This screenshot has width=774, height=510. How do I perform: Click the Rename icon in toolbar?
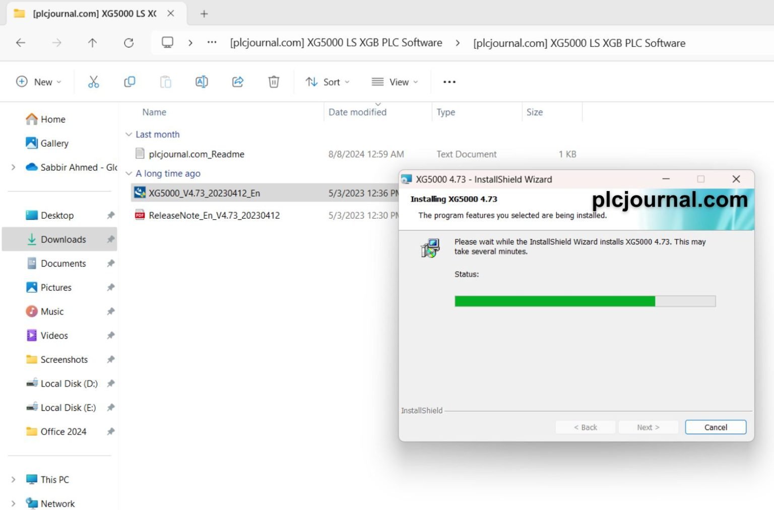(x=202, y=82)
